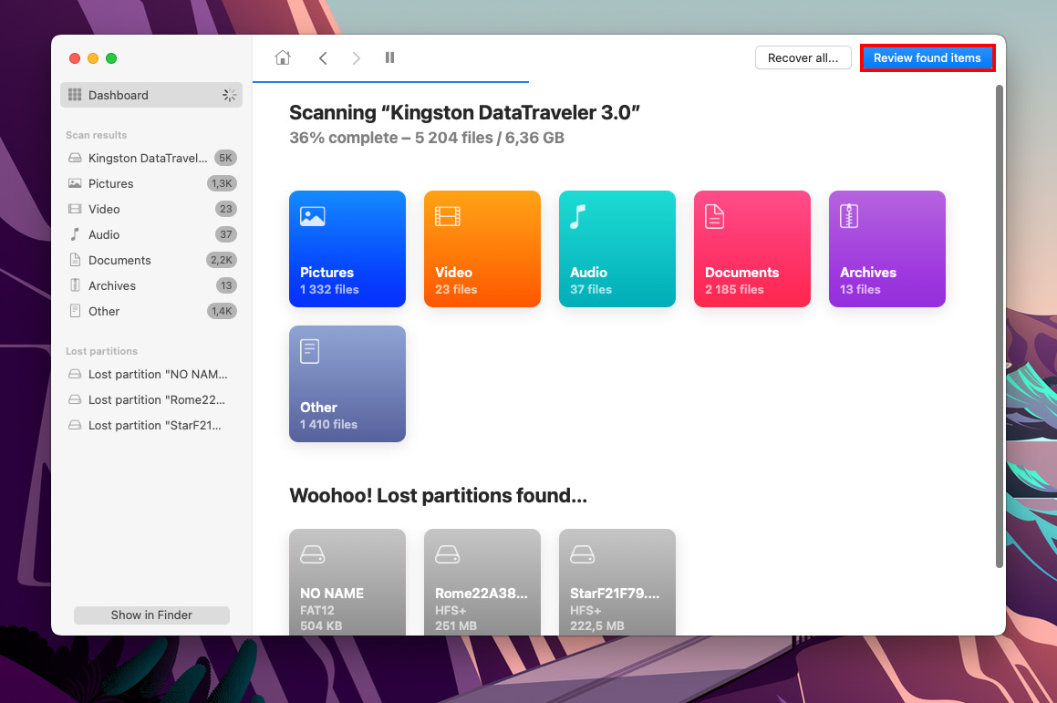Open the Documents category tile
Image resolution: width=1057 pixels, height=703 pixels.
[751, 248]
